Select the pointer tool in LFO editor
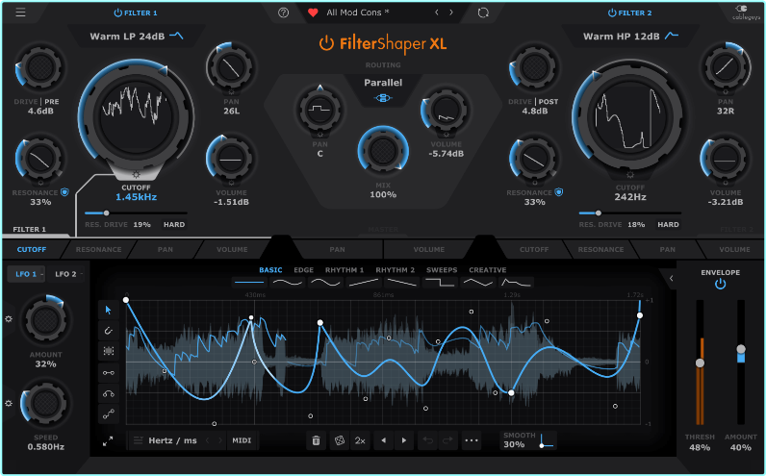This screenshot has height=476, width=766. point(109,310)
